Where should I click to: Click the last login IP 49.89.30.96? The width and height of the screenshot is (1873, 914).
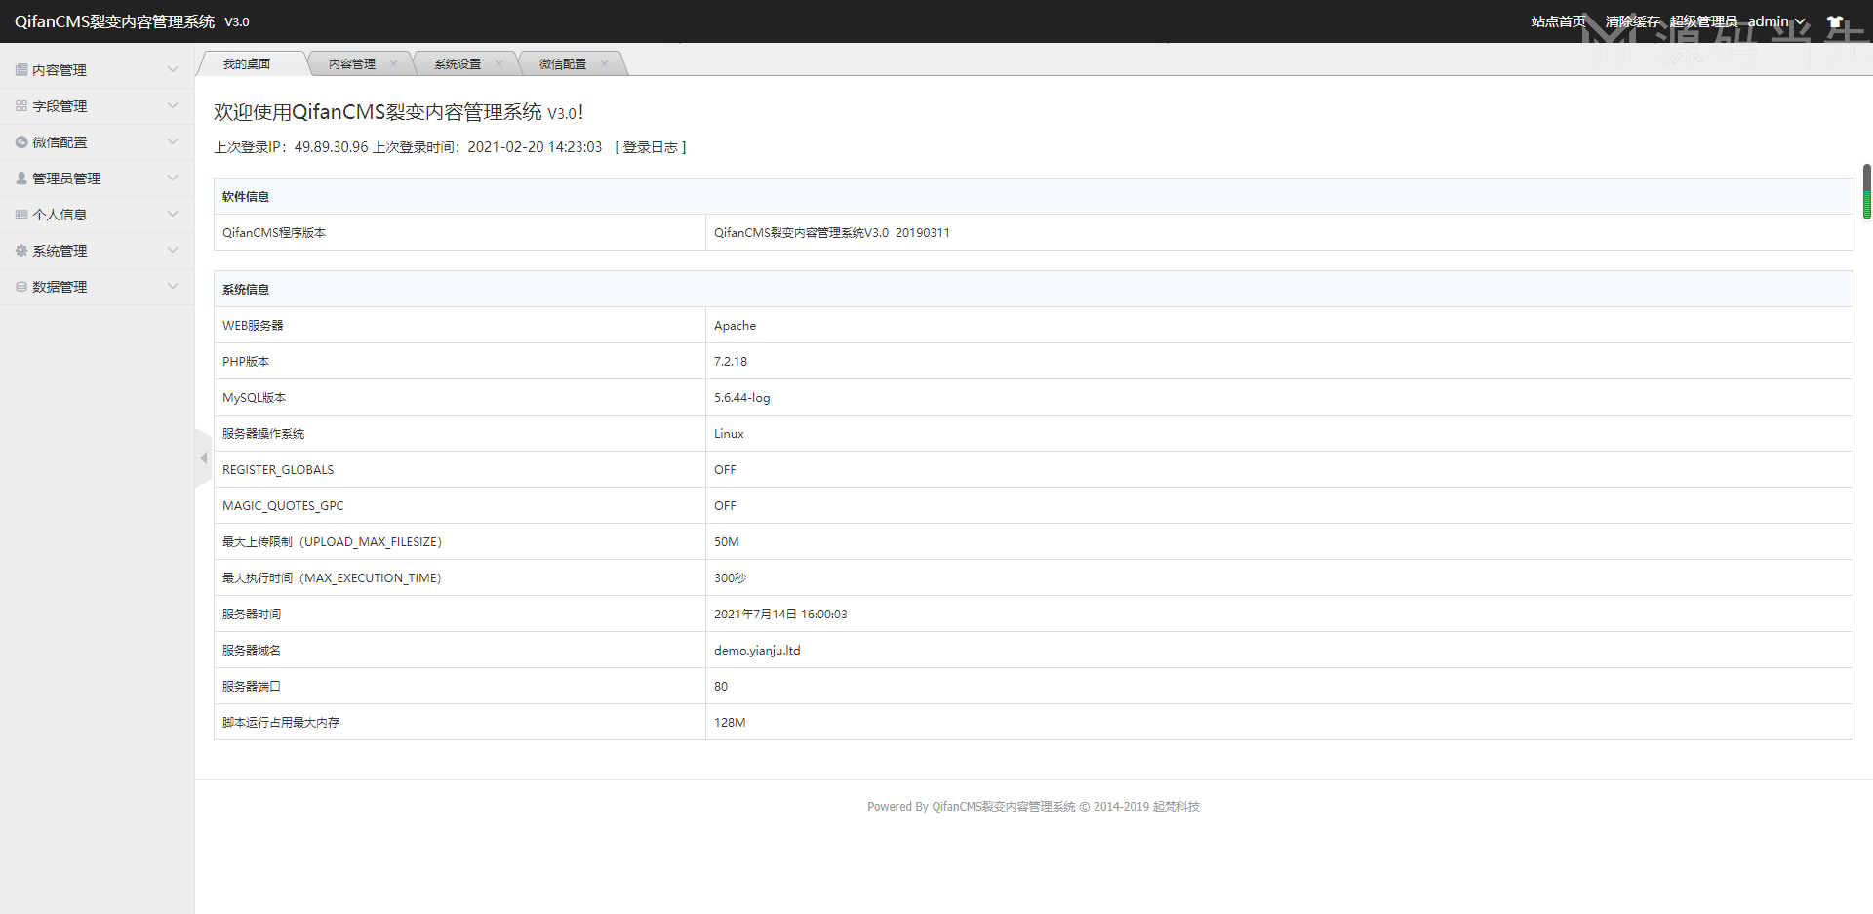[x=332, y=147]
